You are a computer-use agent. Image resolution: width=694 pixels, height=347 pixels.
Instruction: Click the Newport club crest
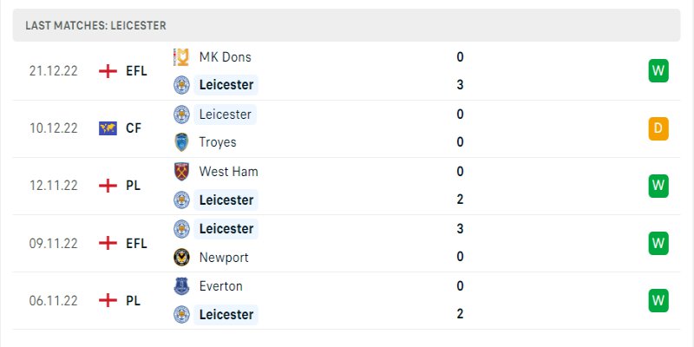click(x=181, y=257)
